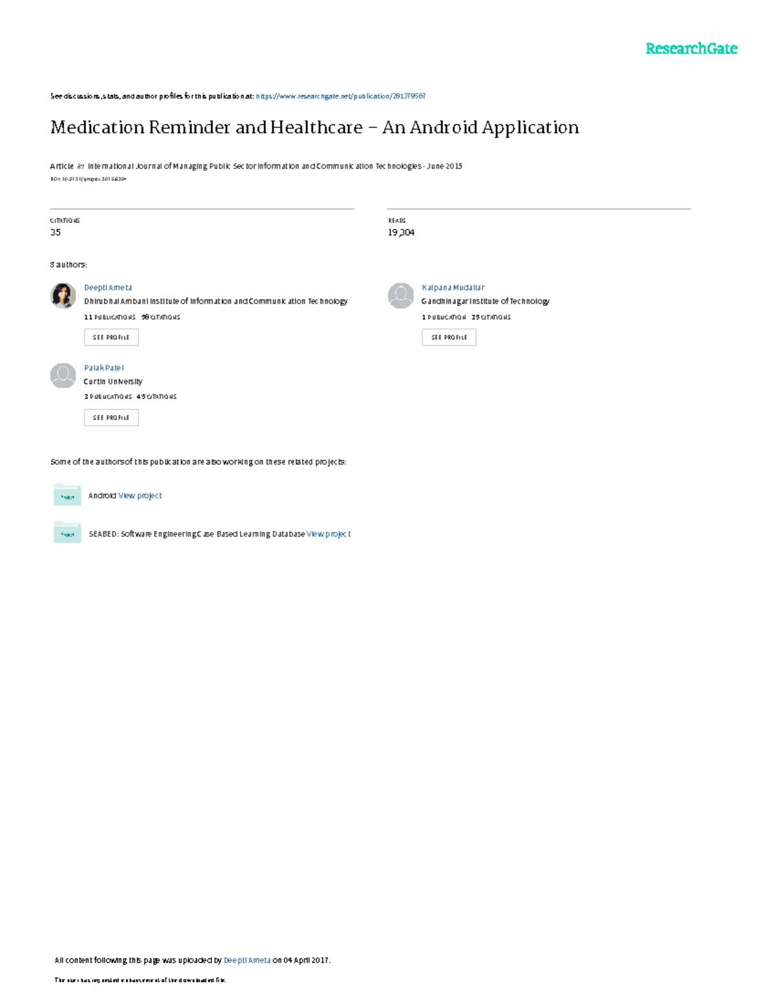Click SEE PROFILE under Kalpana Mudaliar

point(449,337)
